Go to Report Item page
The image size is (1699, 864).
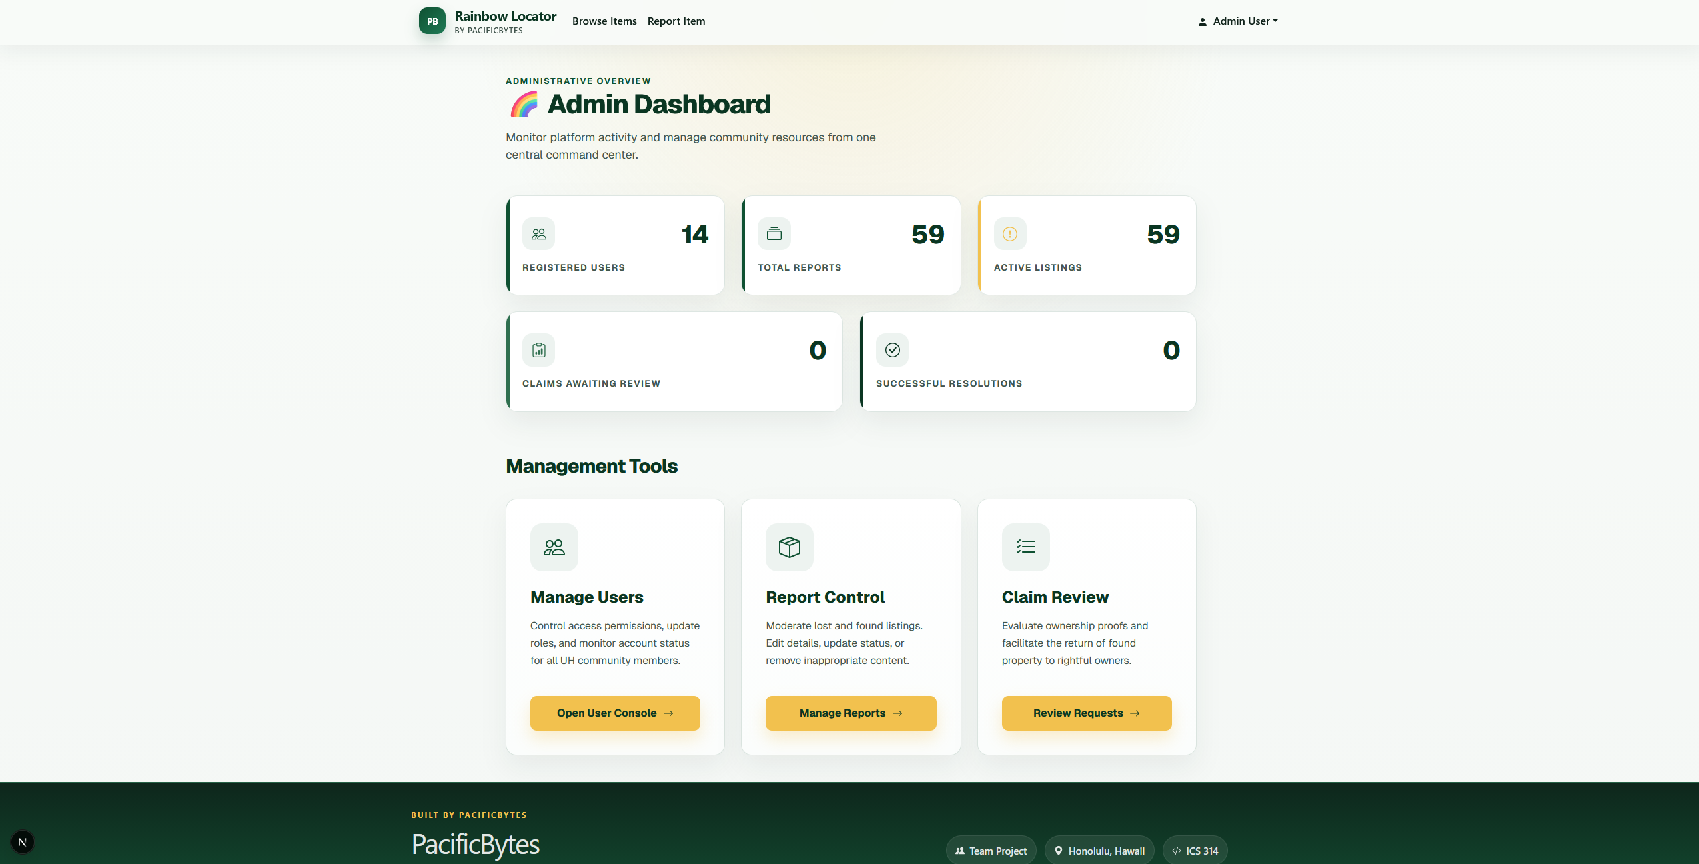tap(676, 21)
